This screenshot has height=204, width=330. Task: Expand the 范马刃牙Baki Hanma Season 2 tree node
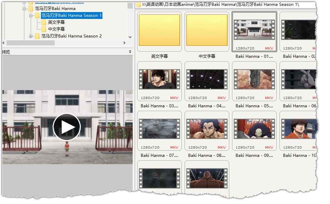pyautogui.click(x=31, y=36)
